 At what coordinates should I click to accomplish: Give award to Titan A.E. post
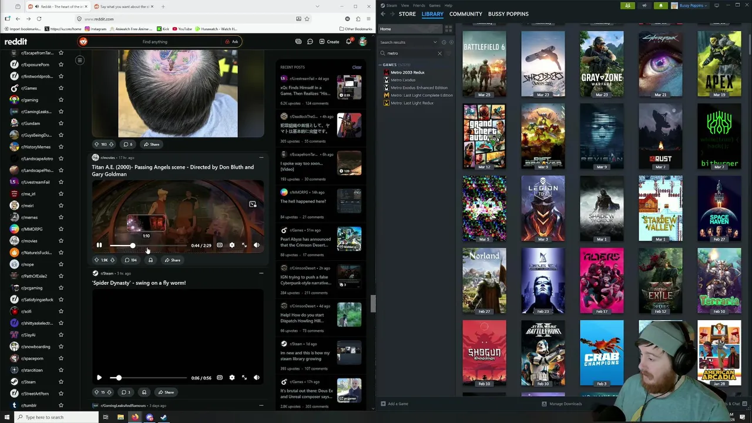pos(150,260)
